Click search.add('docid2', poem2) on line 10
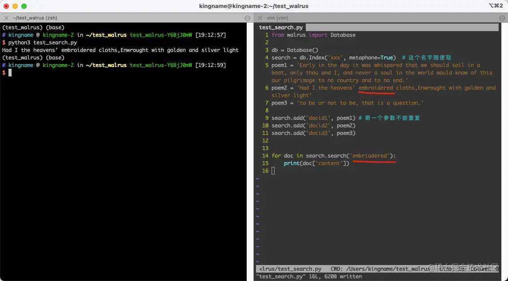Screen dimensions: 508x281 click(x=313, y=126)
